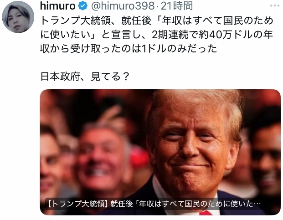Click the red tie at the photo's bottom
Screen dimensions: 283x220
coord(206,213)
